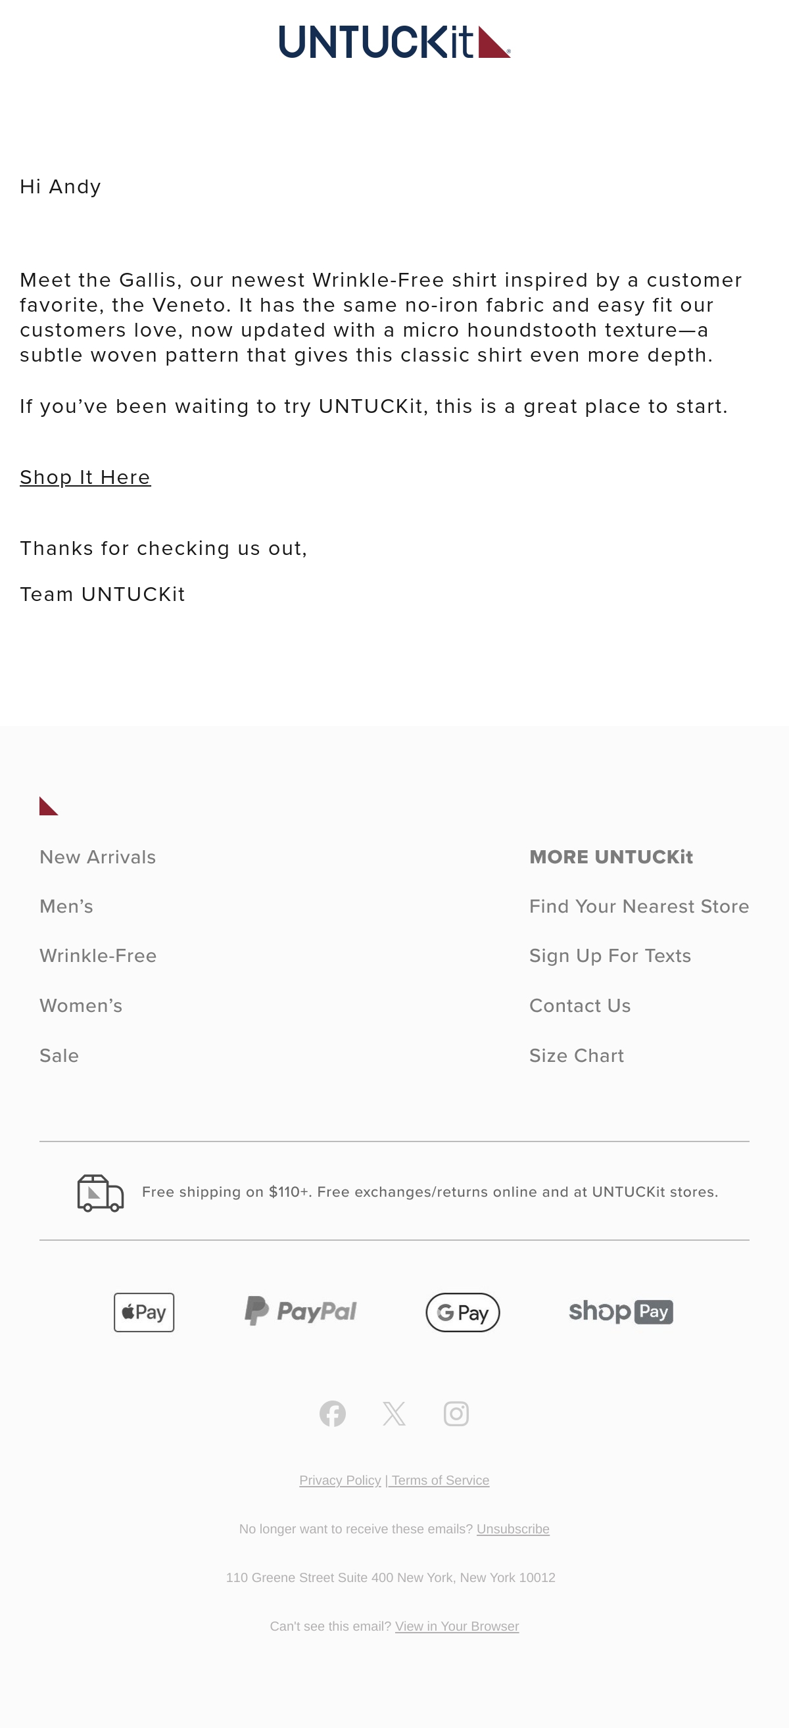Open the Privacy Policy link
This screenshot has width=789, height=1728.
pos(340,1481)
